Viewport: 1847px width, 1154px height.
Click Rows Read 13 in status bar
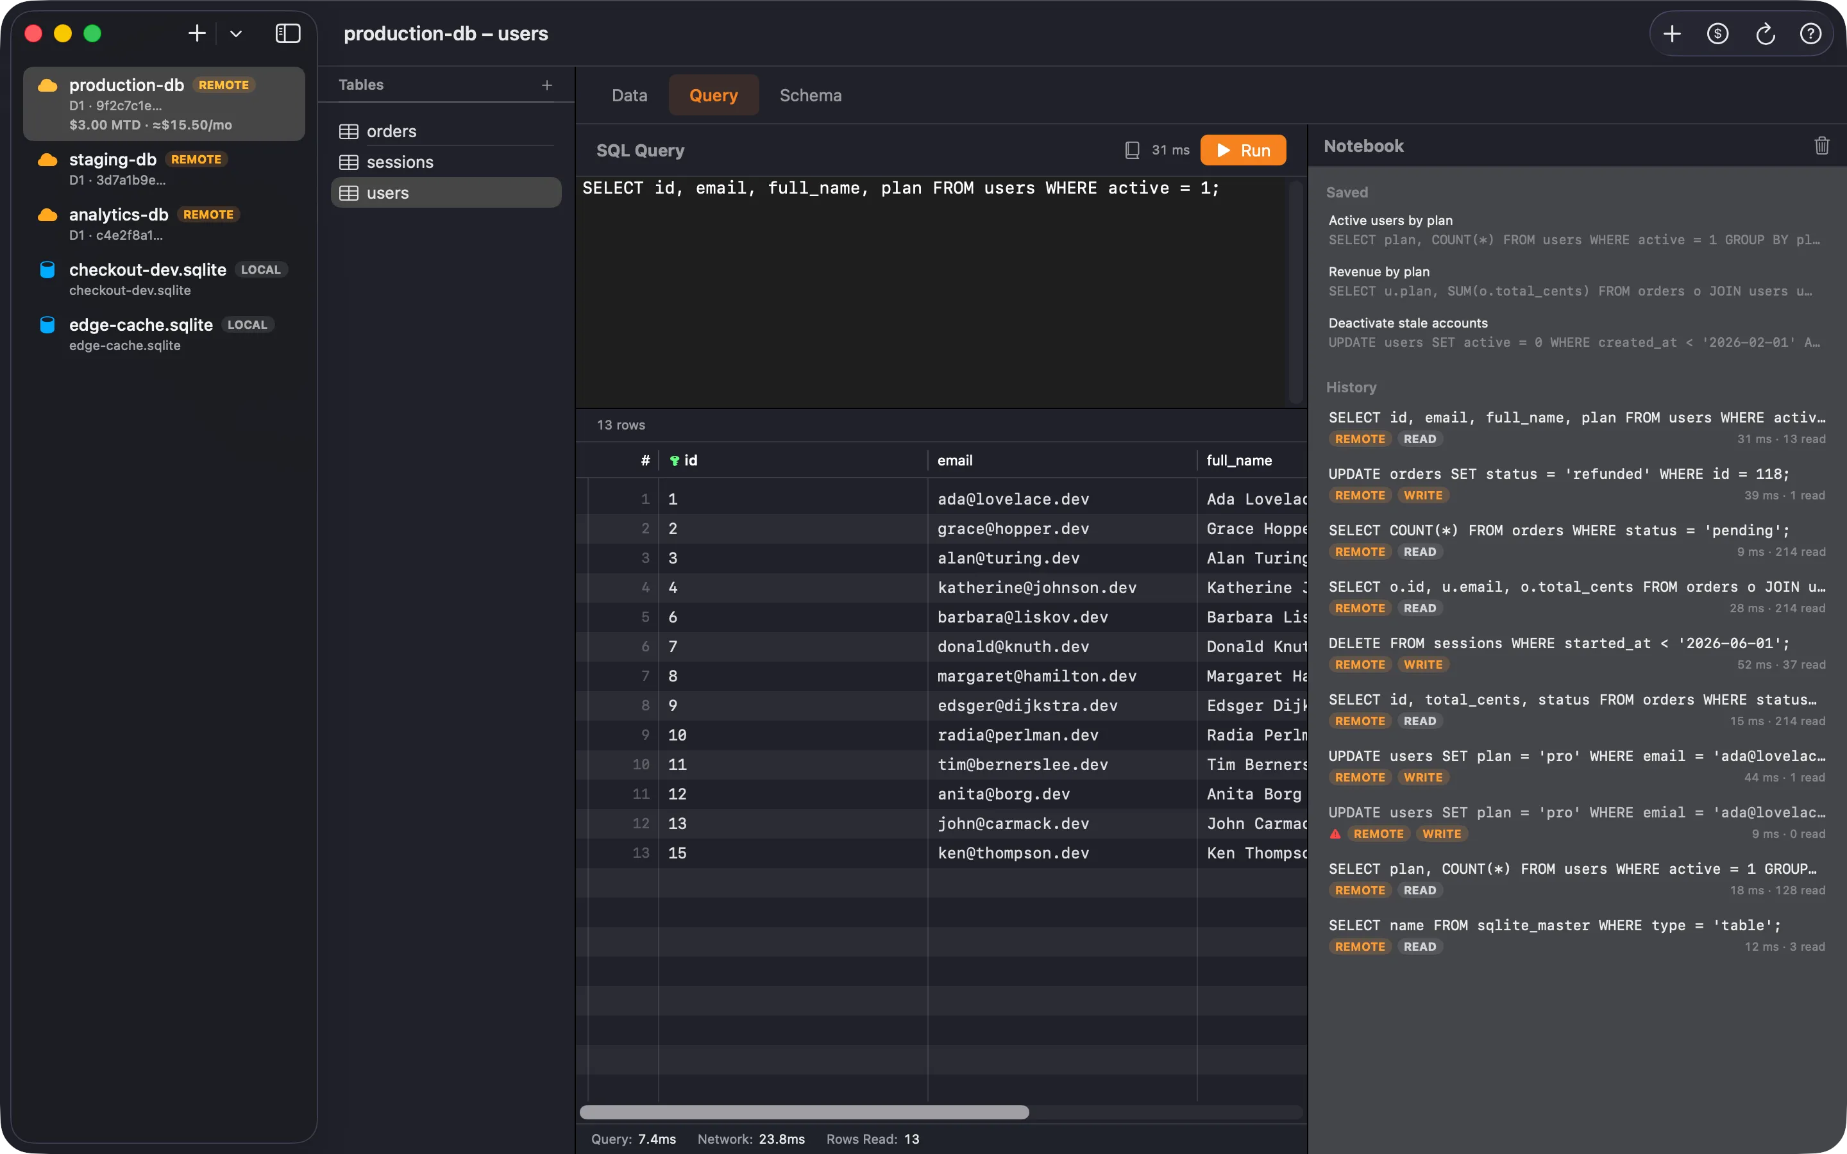click(872, 1139)
